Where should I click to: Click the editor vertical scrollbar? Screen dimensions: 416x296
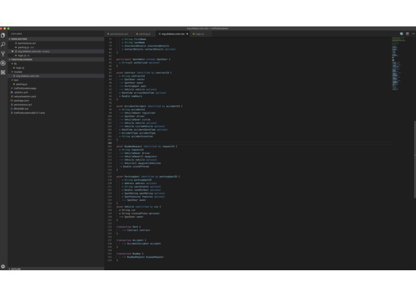(x=415, y=159)
